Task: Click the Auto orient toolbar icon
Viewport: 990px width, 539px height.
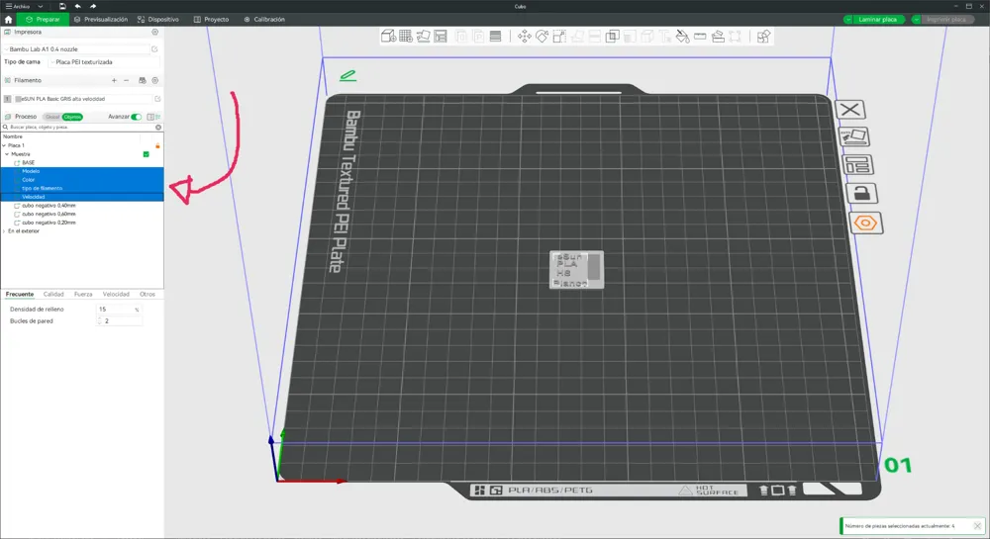Action: [423, 36]
